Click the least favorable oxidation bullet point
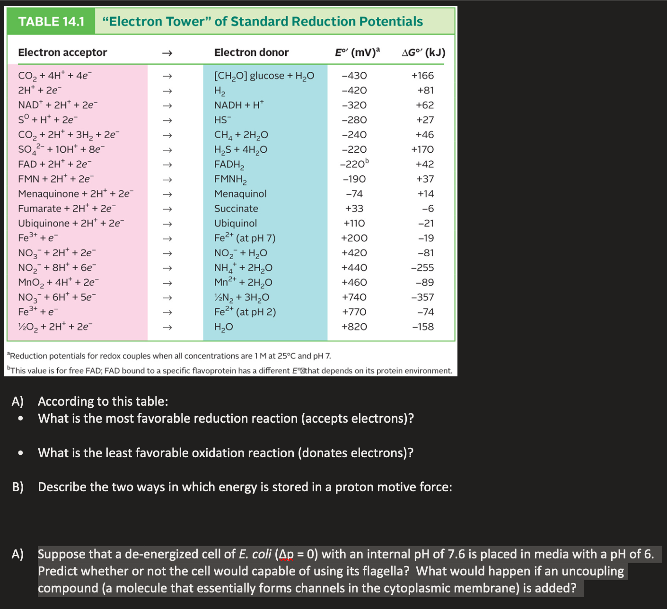This screenshot has width=667, height=609. (x=226, y=452)
